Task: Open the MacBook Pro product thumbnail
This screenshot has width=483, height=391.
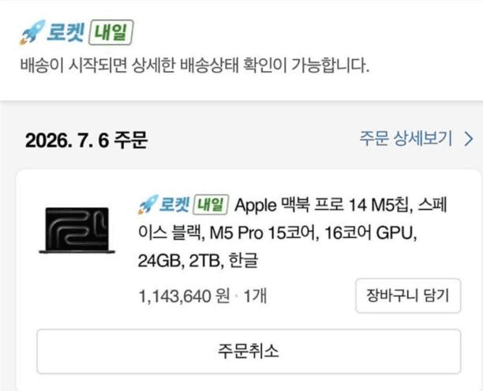Action: tap(77, 230)
